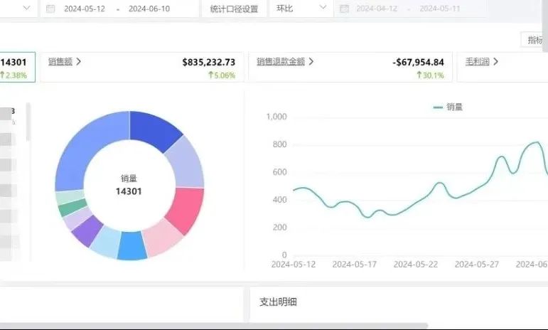The height and width of the screenshot is (330, 548).
Task: Open the calendar icon beside 2024-05-12
Action: [x=50, y=9]
